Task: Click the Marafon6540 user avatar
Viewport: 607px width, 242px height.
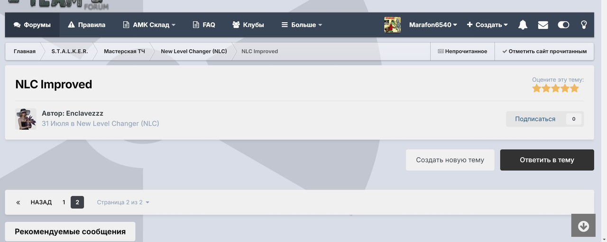Action: [392, 25]
